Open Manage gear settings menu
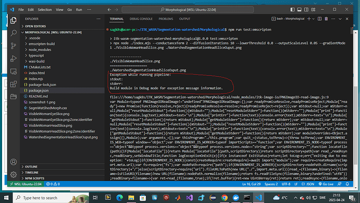 coord(14,174)
